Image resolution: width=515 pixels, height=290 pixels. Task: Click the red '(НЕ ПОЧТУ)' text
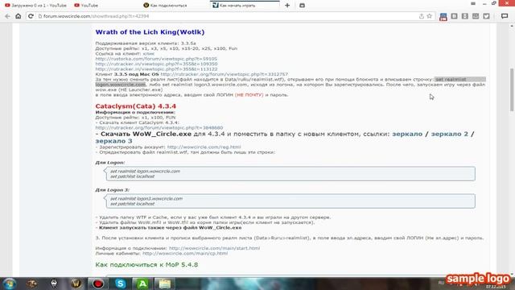coord(249,95)
